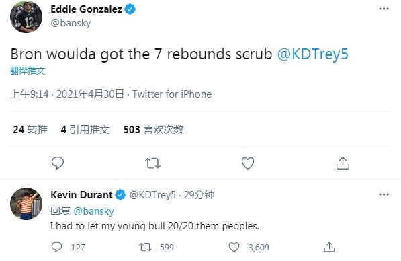The height and width of the screenshot is (261, 401).
Task: Click 翻译推文 translate tweet link
Action: pyautogui.click(x=28, y=71)
